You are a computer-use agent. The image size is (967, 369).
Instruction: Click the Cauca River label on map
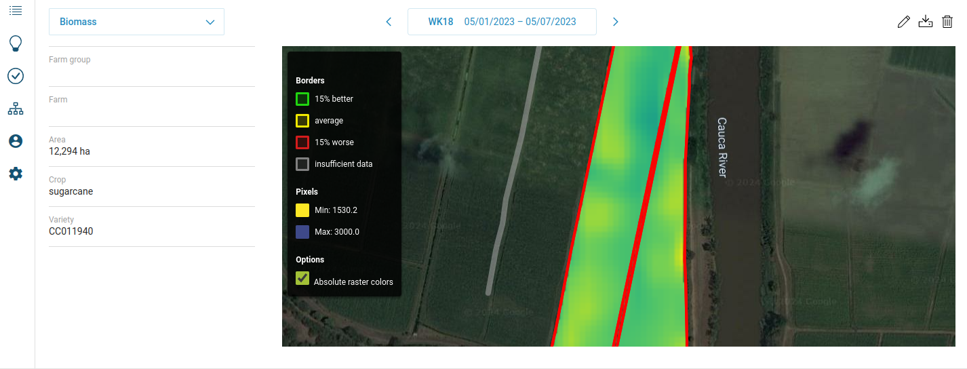coord(722,147)
